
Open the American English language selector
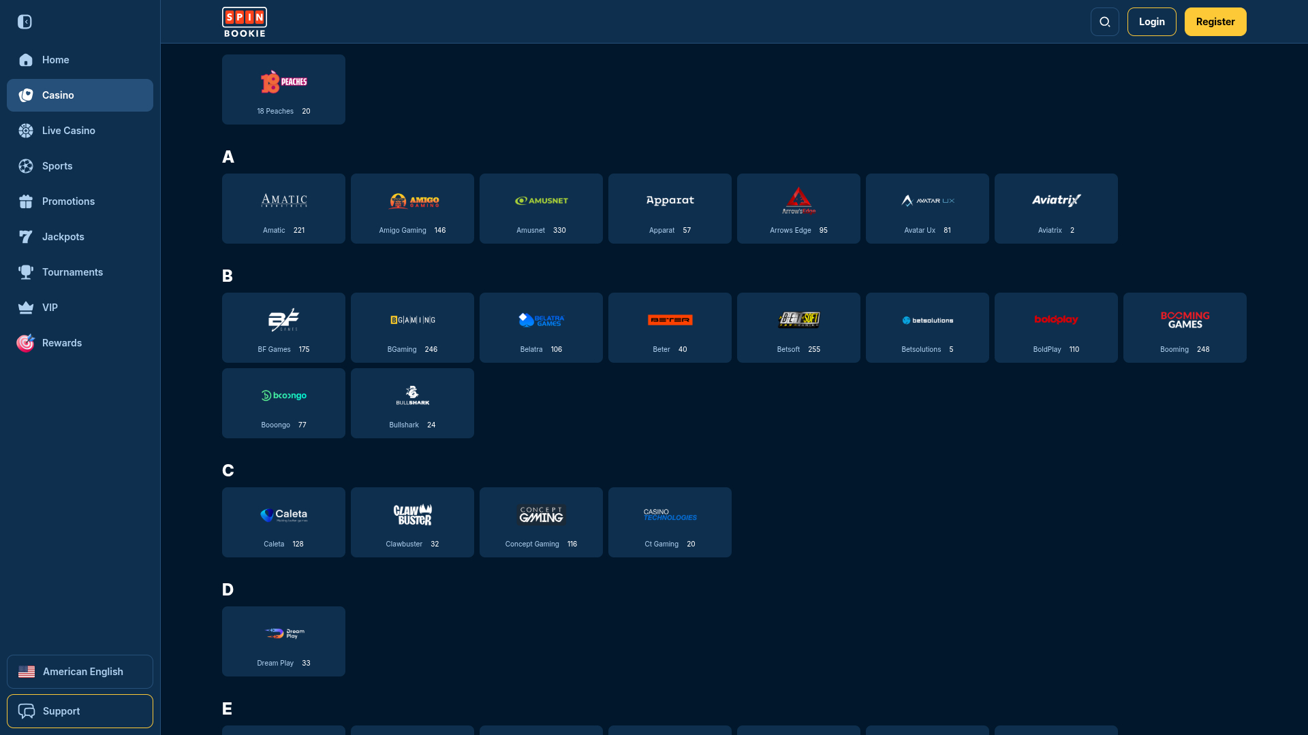[x=80, y=672]
